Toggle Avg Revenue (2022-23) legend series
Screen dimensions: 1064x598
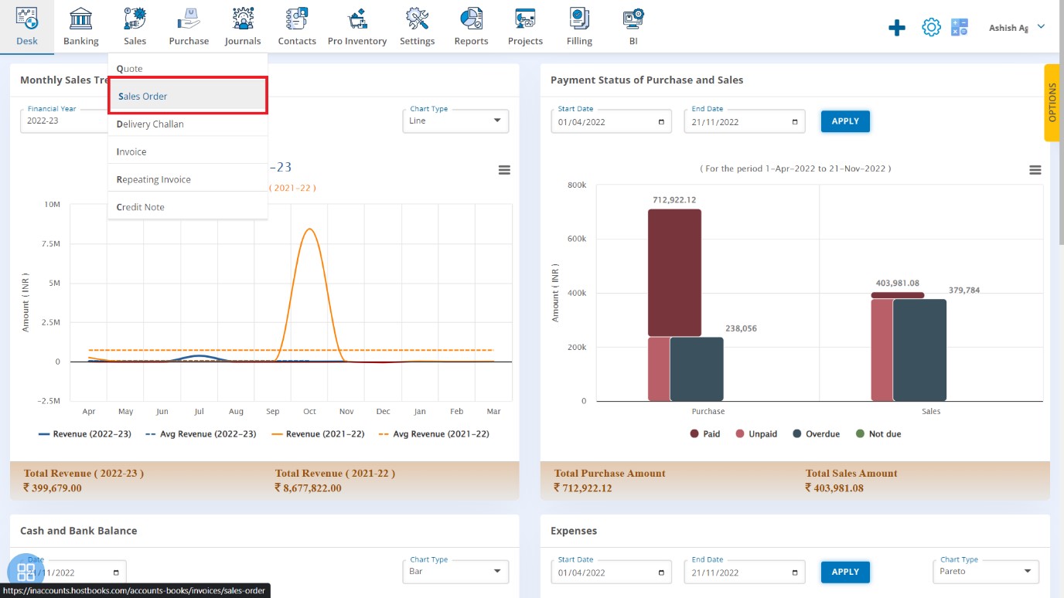pos(200,434)
